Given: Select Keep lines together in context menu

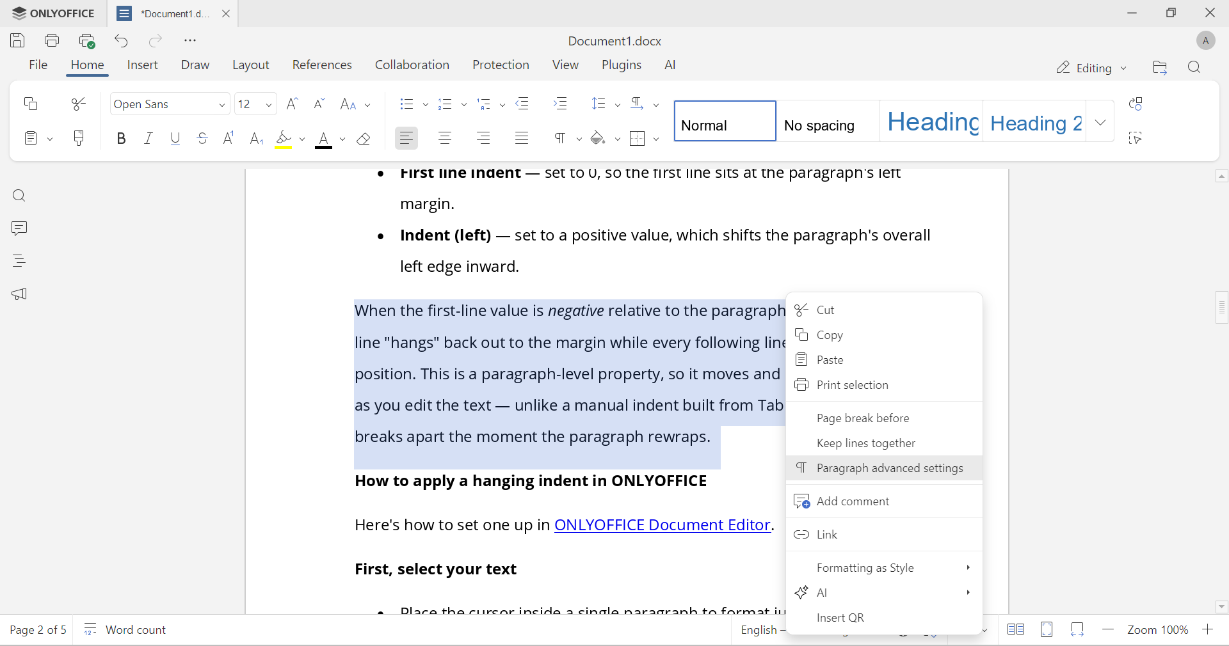Looking at the screenshot, I should tap(884, 443).
